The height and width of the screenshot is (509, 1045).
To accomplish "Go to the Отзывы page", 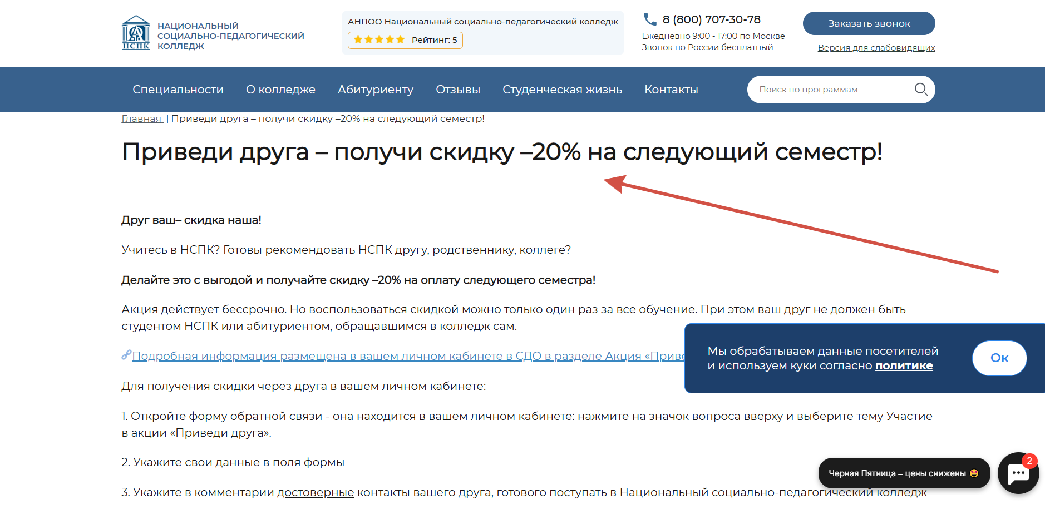I will pyautogui.click(x=458, y=90).
